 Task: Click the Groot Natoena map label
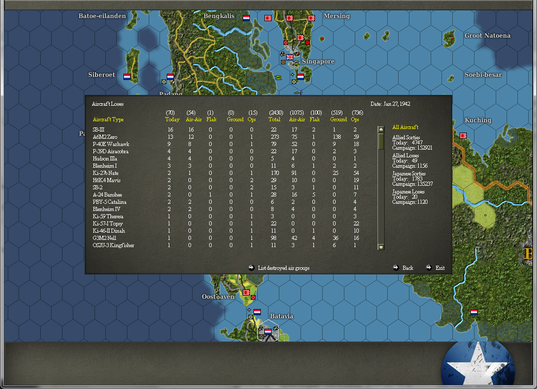[487, 36]
